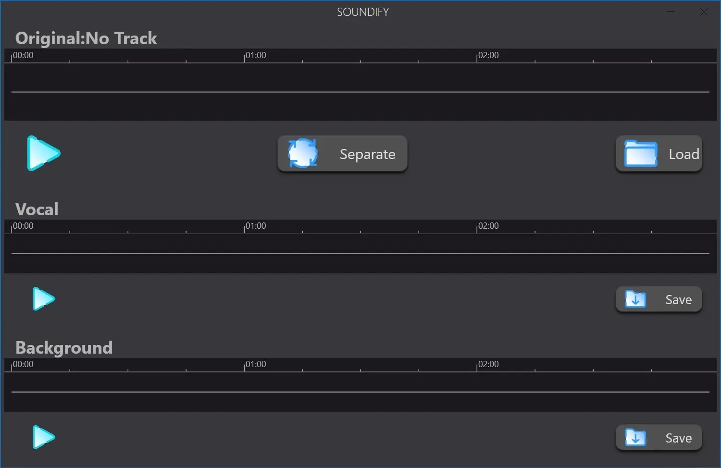
Task: Click the 00:00 marker on Background timeline
Action: point(23,364)
